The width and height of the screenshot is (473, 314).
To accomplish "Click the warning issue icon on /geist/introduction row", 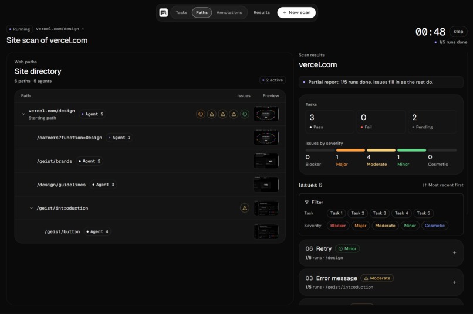I will (x=245, y=208).
